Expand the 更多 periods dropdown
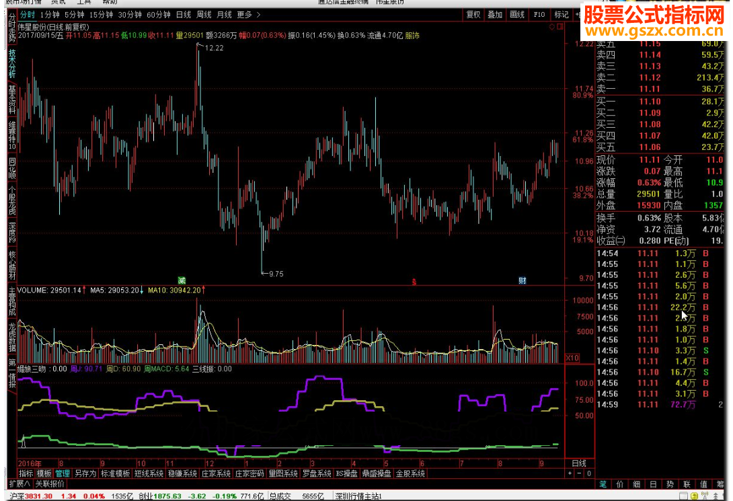Image resolution: width=733 pixels, height=501 pixels. click(x=248, y=15)
